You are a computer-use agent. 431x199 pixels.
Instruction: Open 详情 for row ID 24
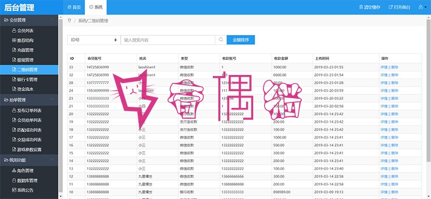click(384, 91)
